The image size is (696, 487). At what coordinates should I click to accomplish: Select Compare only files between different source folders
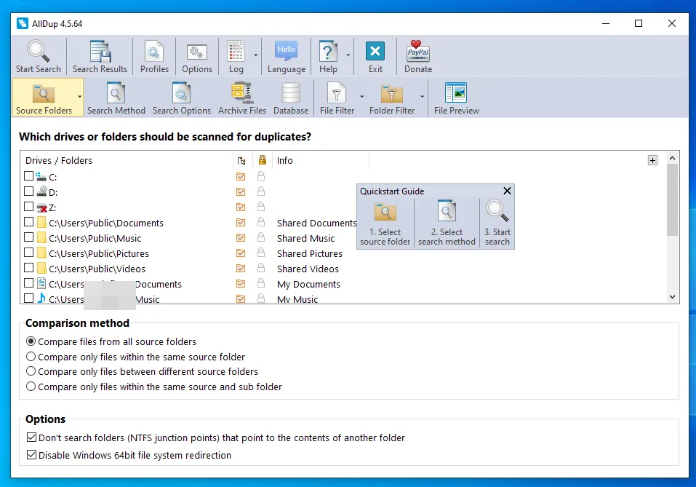(x=143, y=371)
